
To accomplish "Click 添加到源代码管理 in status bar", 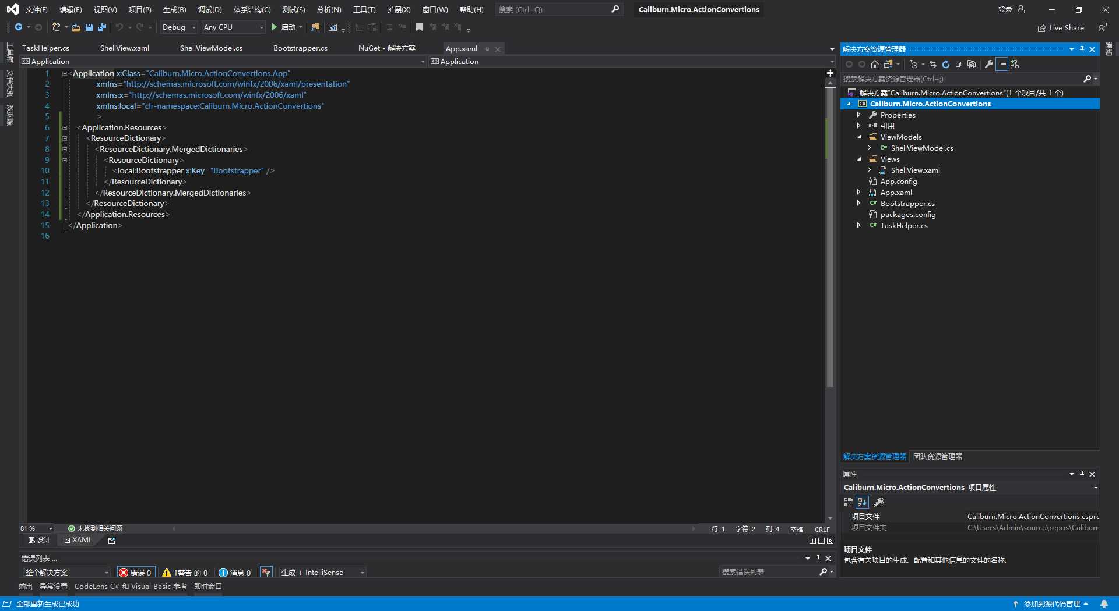I will click(1050, 604).
